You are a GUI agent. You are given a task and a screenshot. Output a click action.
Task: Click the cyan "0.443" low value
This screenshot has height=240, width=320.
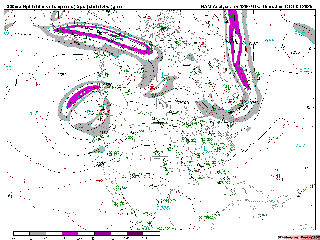72,213
